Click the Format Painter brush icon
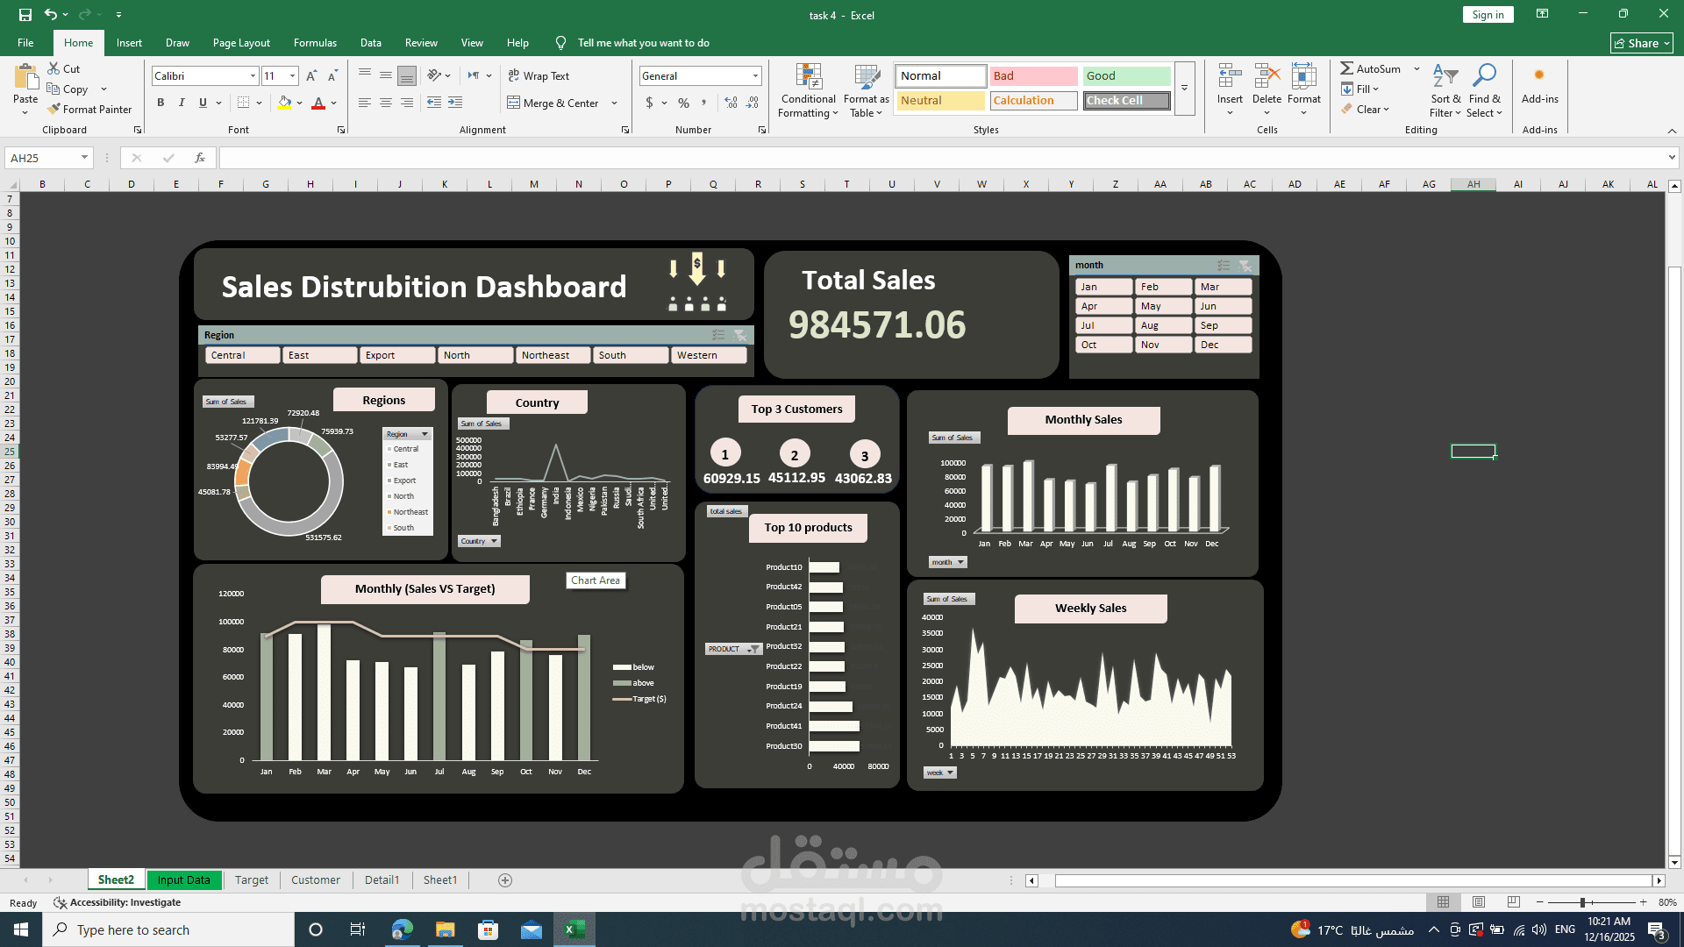The height and width of the screenshot is (947, 1684). 54,109
